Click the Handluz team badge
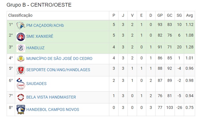The width and height of the screenshot is (198, 119). tap(21, 48)
